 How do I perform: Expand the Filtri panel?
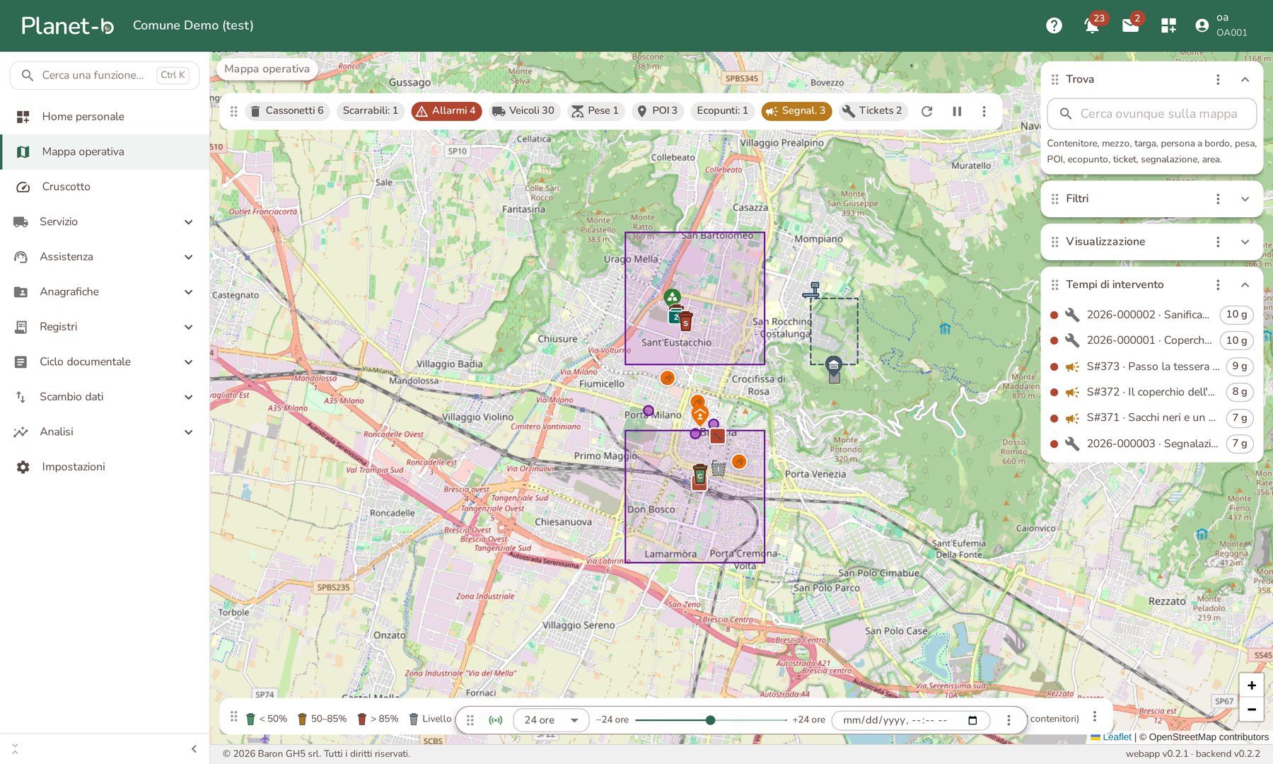click(x=1245, y=199)
